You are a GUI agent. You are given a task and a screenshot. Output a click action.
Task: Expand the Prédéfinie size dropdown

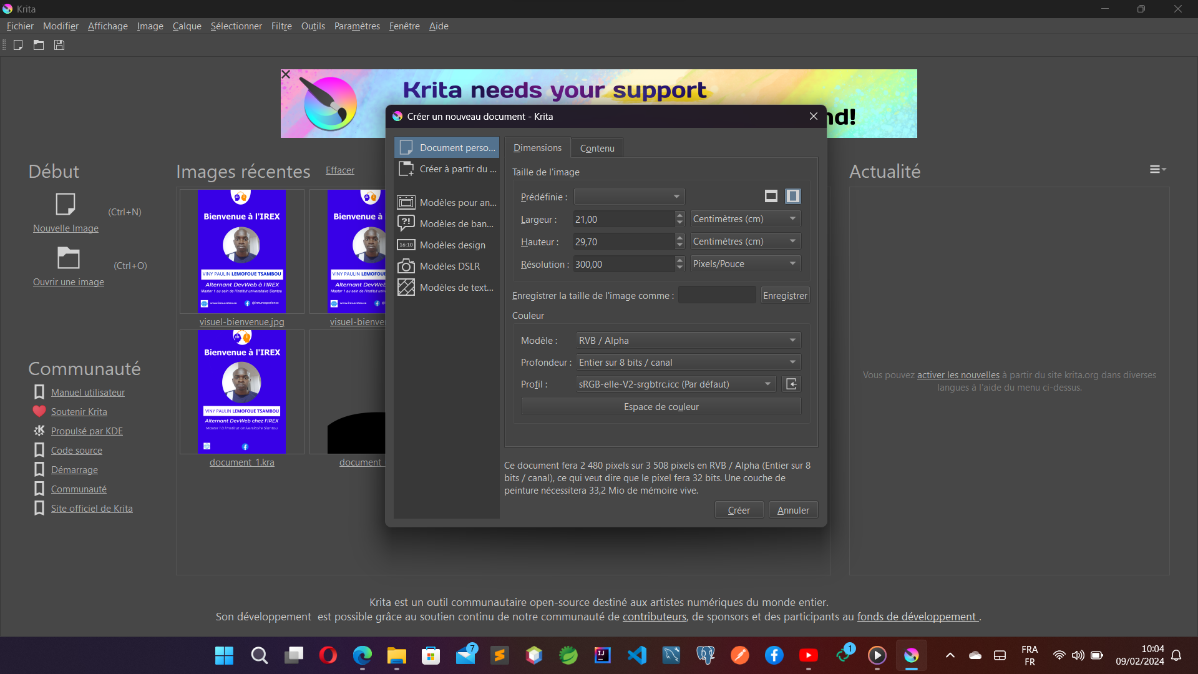[629, 197]
